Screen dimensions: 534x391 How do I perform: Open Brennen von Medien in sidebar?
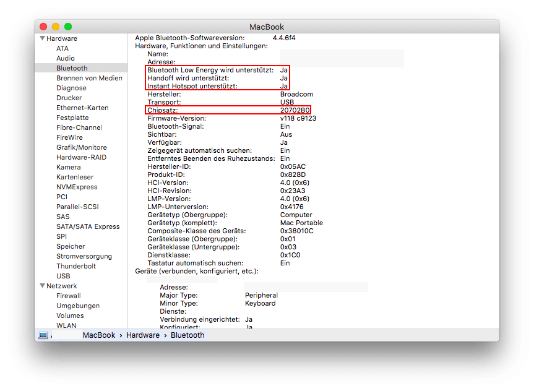(x=89, y=78)
